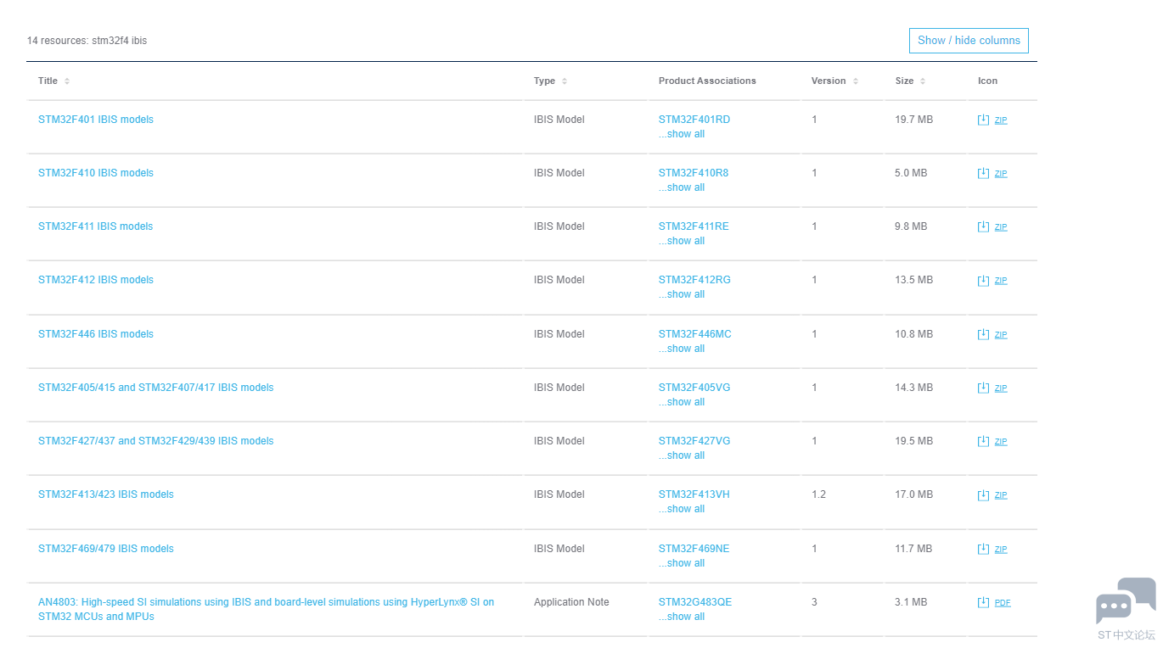
Task: Open the AN4803 High-speed SI simulations link
Action: click(267, 609)
